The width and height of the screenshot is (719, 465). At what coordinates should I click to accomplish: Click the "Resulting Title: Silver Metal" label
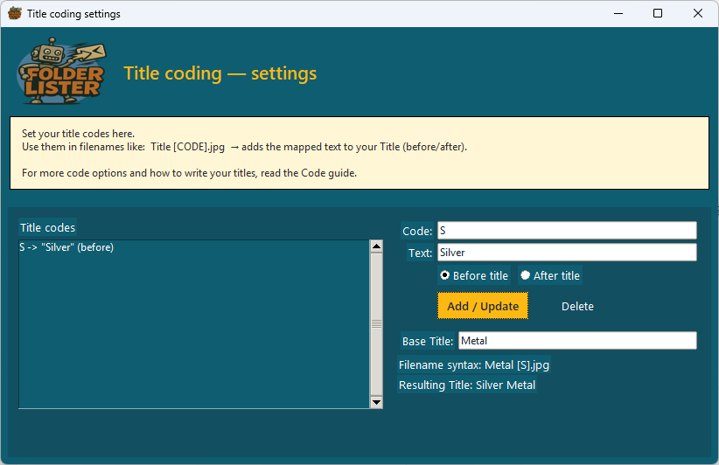[467, 385]
